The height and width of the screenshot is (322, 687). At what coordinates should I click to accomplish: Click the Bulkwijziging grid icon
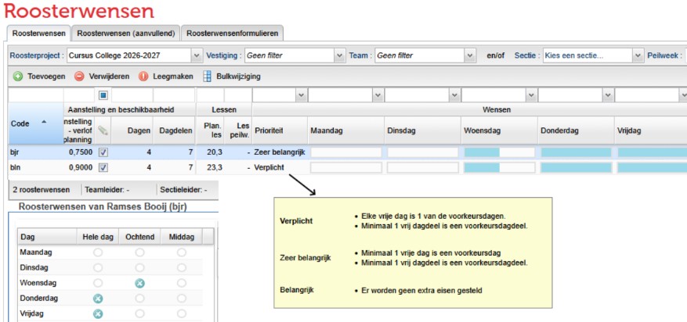(208, 77)
